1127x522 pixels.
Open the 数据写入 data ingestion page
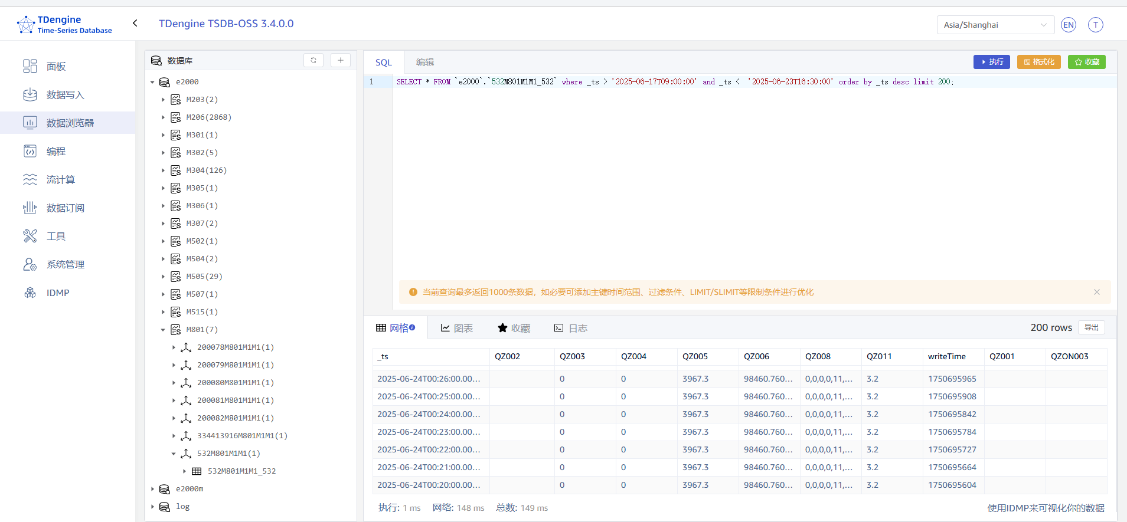[x=65, y=95]
